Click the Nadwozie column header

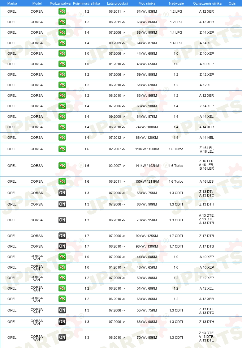click(x=176, y=3)
